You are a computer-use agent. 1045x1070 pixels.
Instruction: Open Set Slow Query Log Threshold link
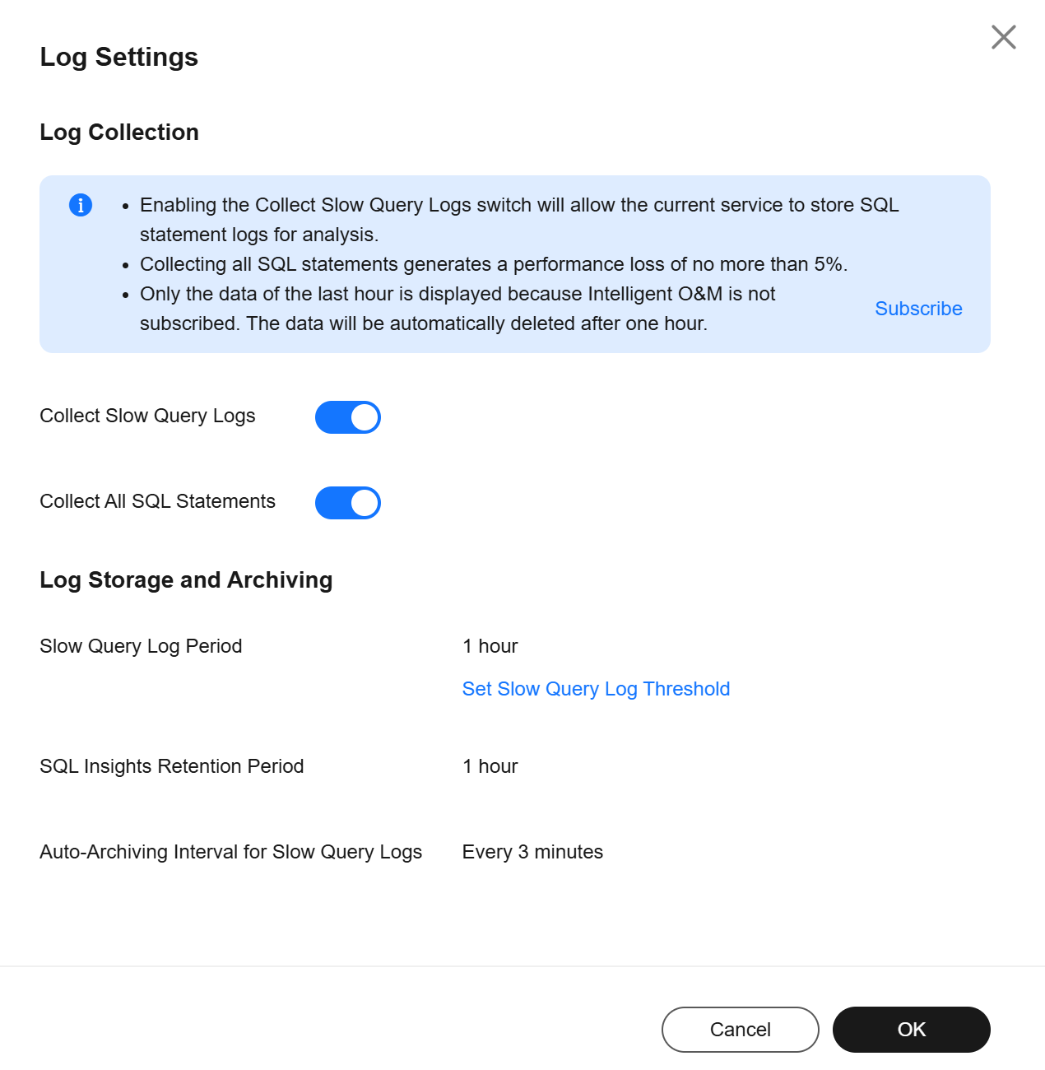596,689
